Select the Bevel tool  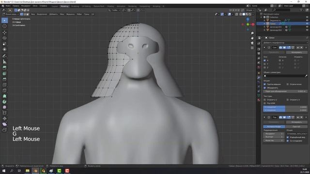click(x=4, y=79)
